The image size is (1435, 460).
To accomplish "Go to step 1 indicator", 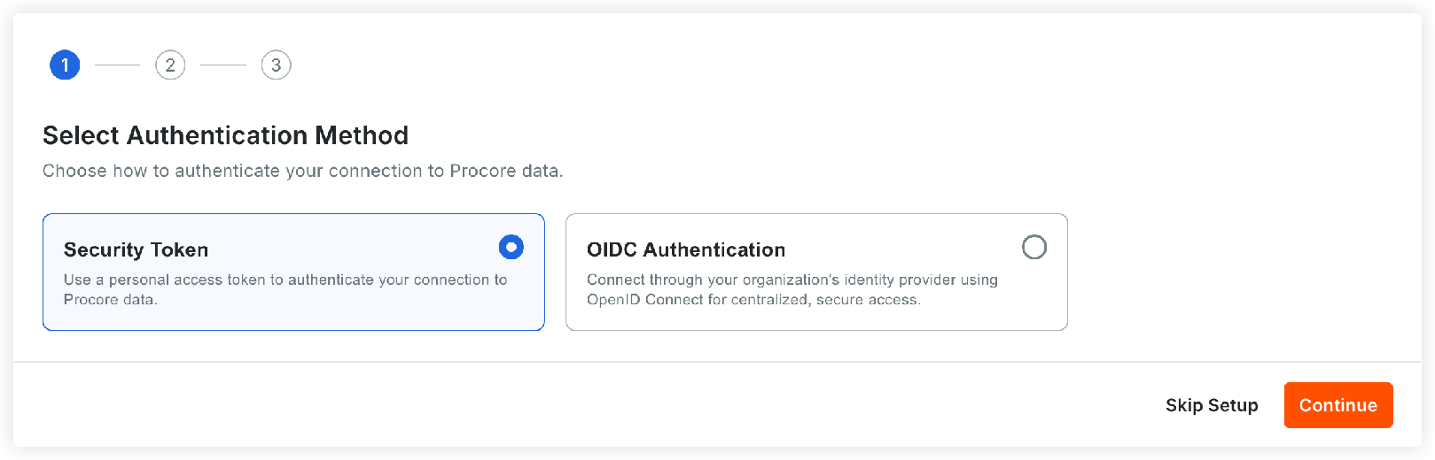I will pos(65,65).
